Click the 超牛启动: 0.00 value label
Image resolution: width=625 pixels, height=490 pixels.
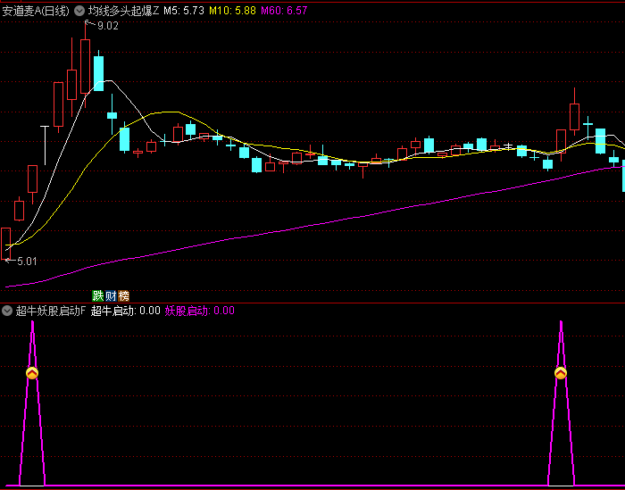pyautogui.click(x=126, y=311)
